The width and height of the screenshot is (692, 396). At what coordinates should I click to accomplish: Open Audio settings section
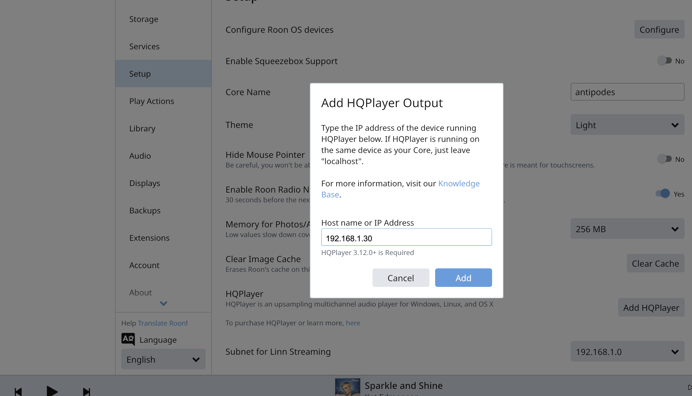163,156
